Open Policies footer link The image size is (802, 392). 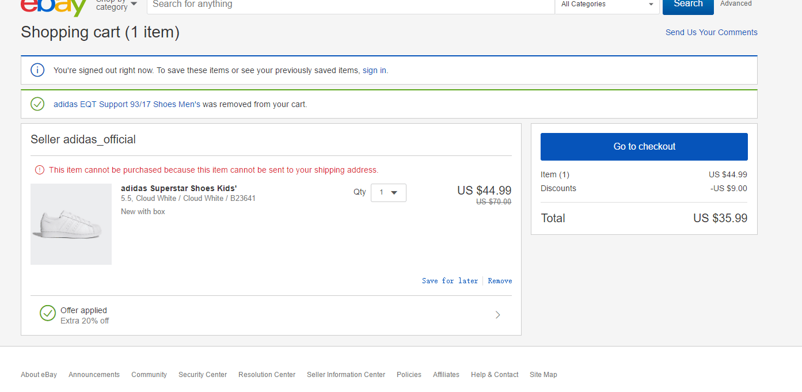click(409, 375)
